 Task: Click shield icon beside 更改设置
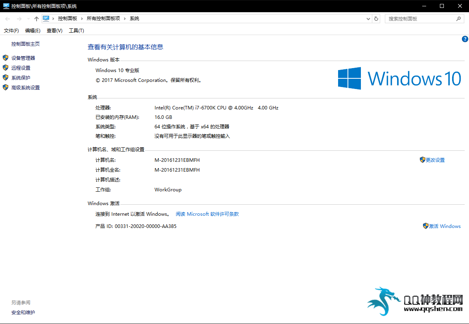pyautogui.click(x=422, y=160)
